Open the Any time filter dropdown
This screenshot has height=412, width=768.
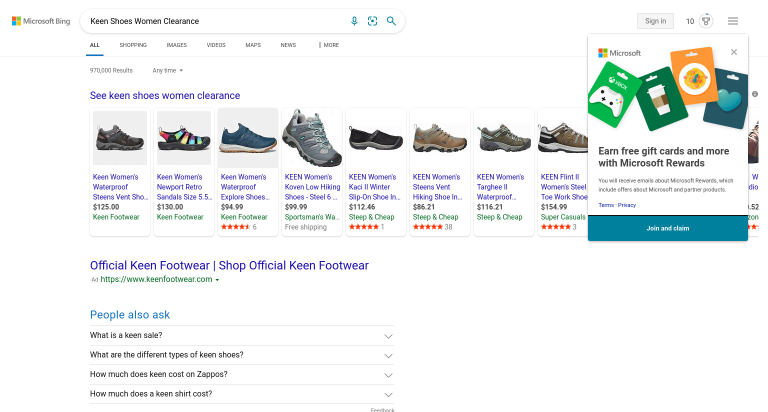168,70
